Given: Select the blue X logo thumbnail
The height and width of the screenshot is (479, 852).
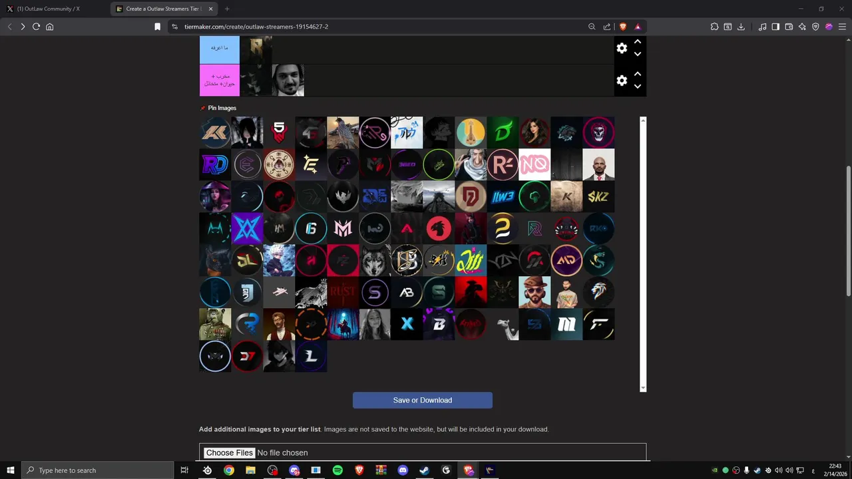Looking at the screenshot, I should coord(407,324).
